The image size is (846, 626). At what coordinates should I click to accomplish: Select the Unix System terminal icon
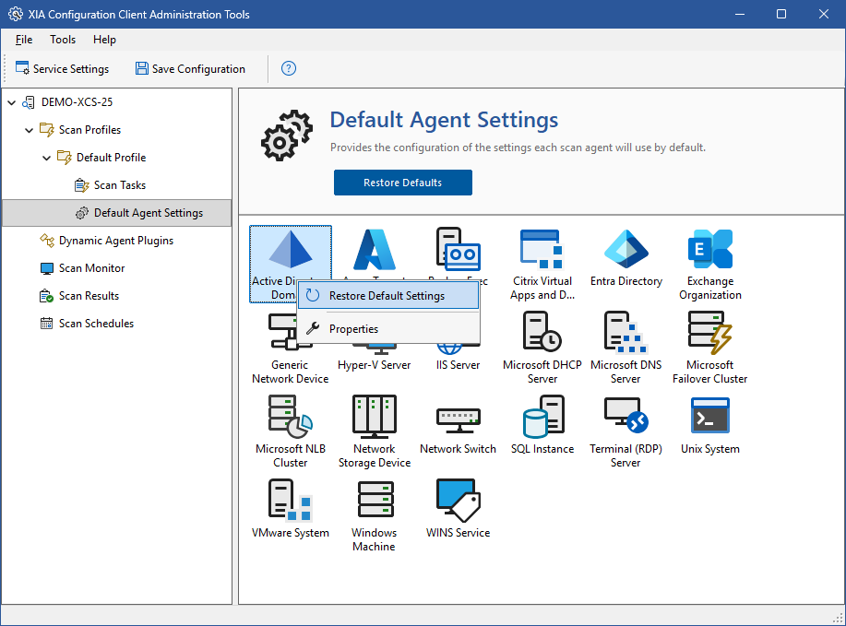[709, 418]
